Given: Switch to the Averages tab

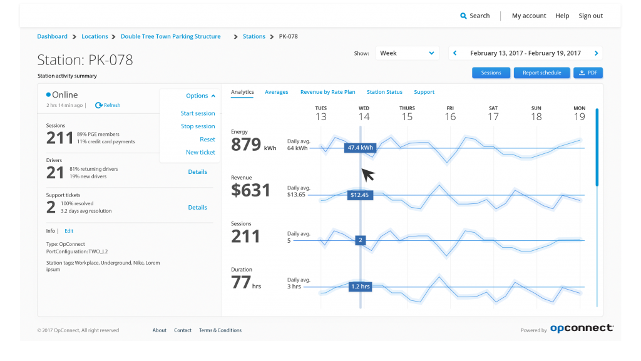Looking at the screenshot, I should [276, 92].
